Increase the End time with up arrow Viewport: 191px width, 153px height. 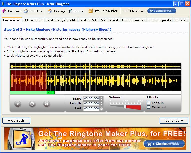101,107
